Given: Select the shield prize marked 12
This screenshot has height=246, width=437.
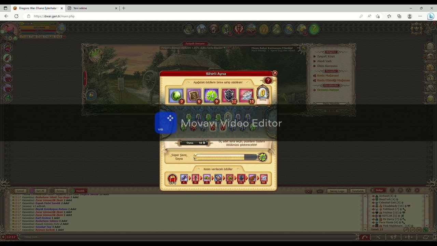Looking at the screenshot, I should tap(229, 96).
